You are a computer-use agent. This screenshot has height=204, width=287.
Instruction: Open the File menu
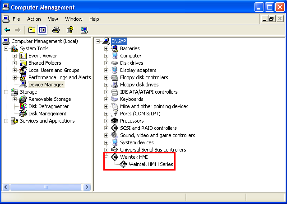tap(16, 19)
